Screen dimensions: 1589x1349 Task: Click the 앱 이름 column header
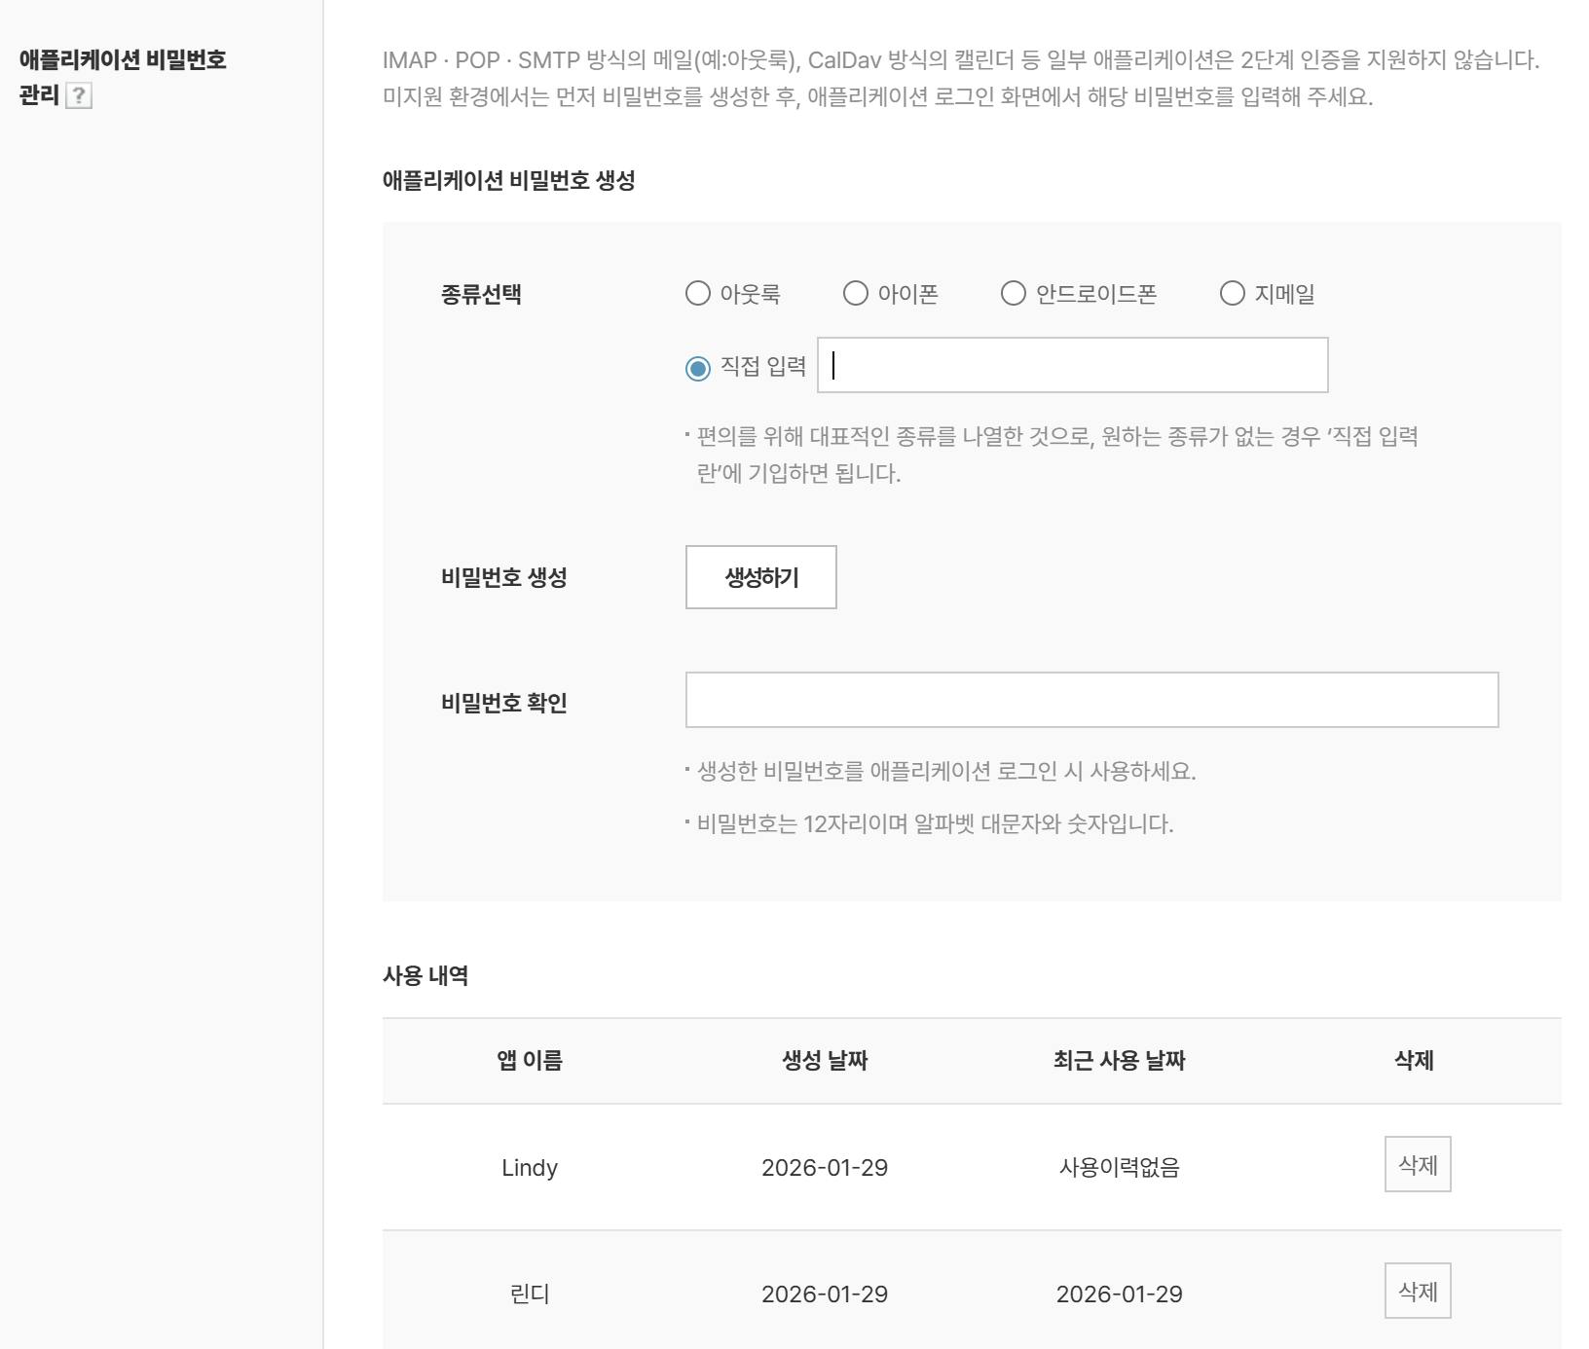(530, 1060)
